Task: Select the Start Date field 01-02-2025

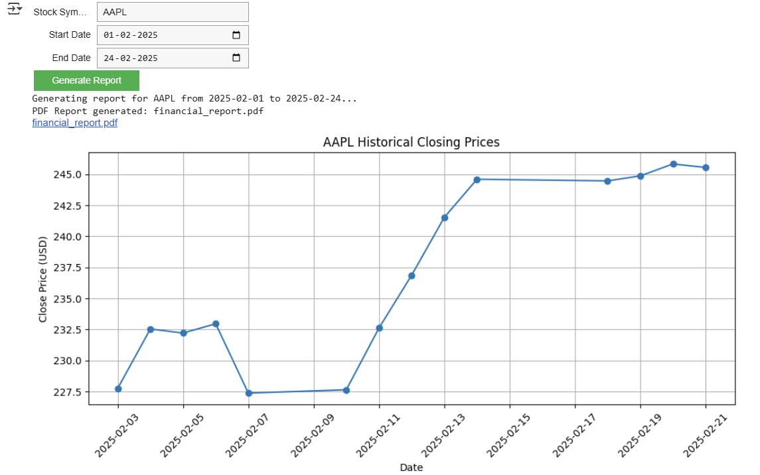Action: [173, 35]
